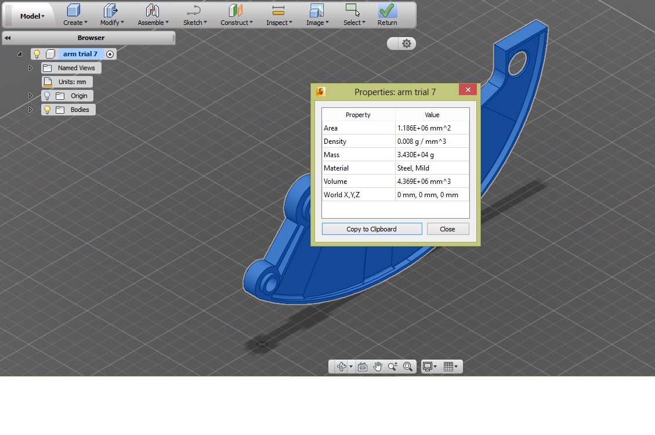Toggle visibility bulb for Origin folder
Viewport: 655px width, 435px height.
[x=47, y=96]
